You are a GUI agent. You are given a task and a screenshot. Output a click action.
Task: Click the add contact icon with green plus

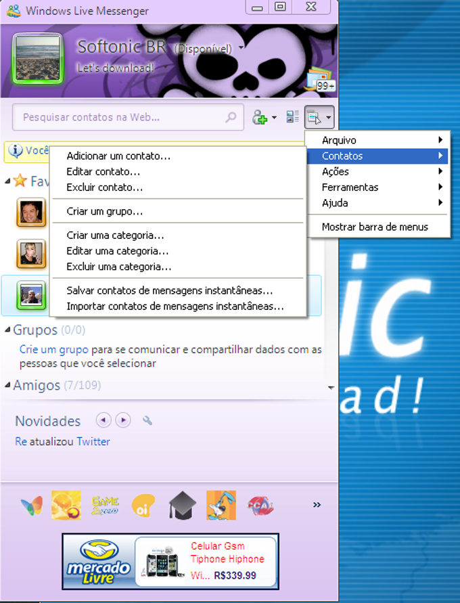tap(259, 117)
